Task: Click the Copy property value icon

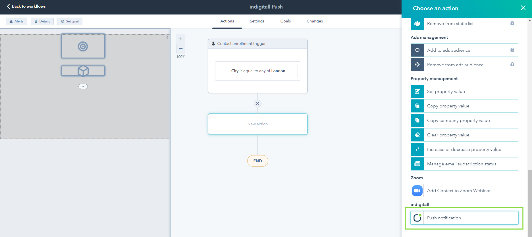Action: tap(417, 106)
